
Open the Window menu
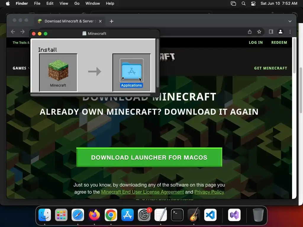[93, 4]
